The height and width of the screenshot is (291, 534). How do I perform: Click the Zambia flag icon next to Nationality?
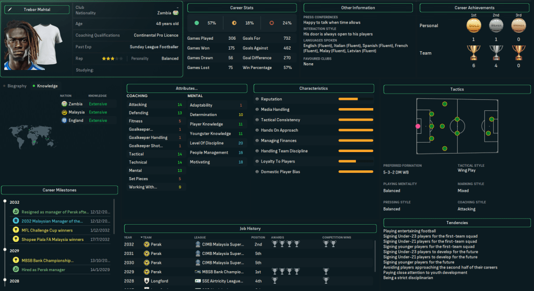tap(175, 13)
